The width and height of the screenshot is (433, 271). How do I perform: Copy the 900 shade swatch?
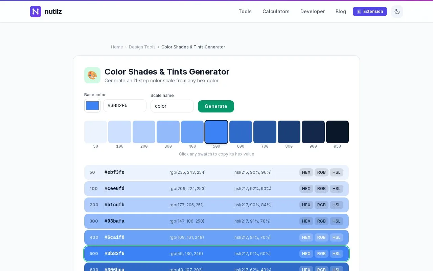[x=313, y=132]
